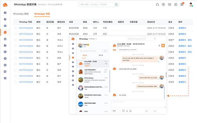Viewport: 197px width, 123px height.
Task: Click the scrollbar of the chat conversation list
Action: coord(110,81)
